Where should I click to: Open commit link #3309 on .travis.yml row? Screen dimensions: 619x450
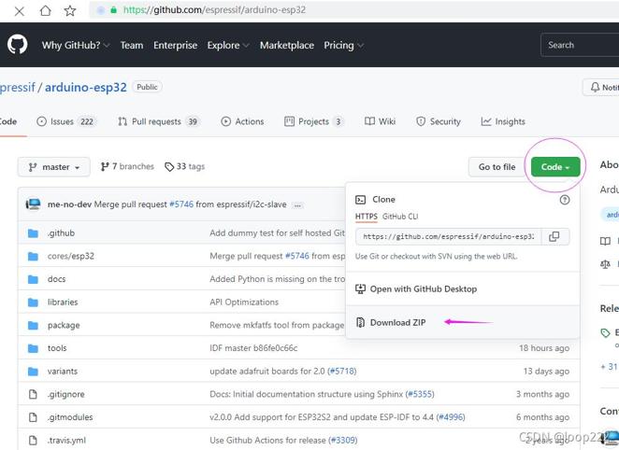342,440
